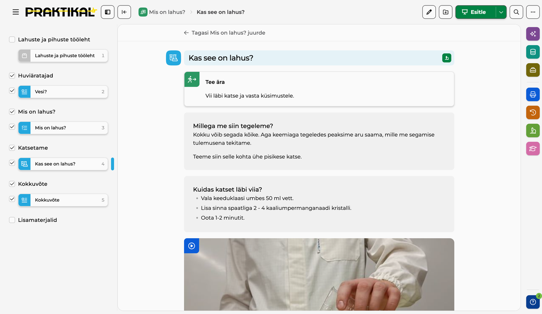
Task: Open the orange history icon
Action: click(533, 112)
